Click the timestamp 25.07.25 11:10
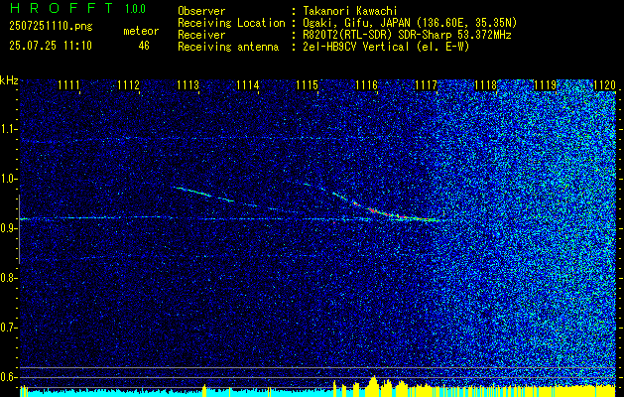This screenshot has width=624, height=397. click(51, 46)
